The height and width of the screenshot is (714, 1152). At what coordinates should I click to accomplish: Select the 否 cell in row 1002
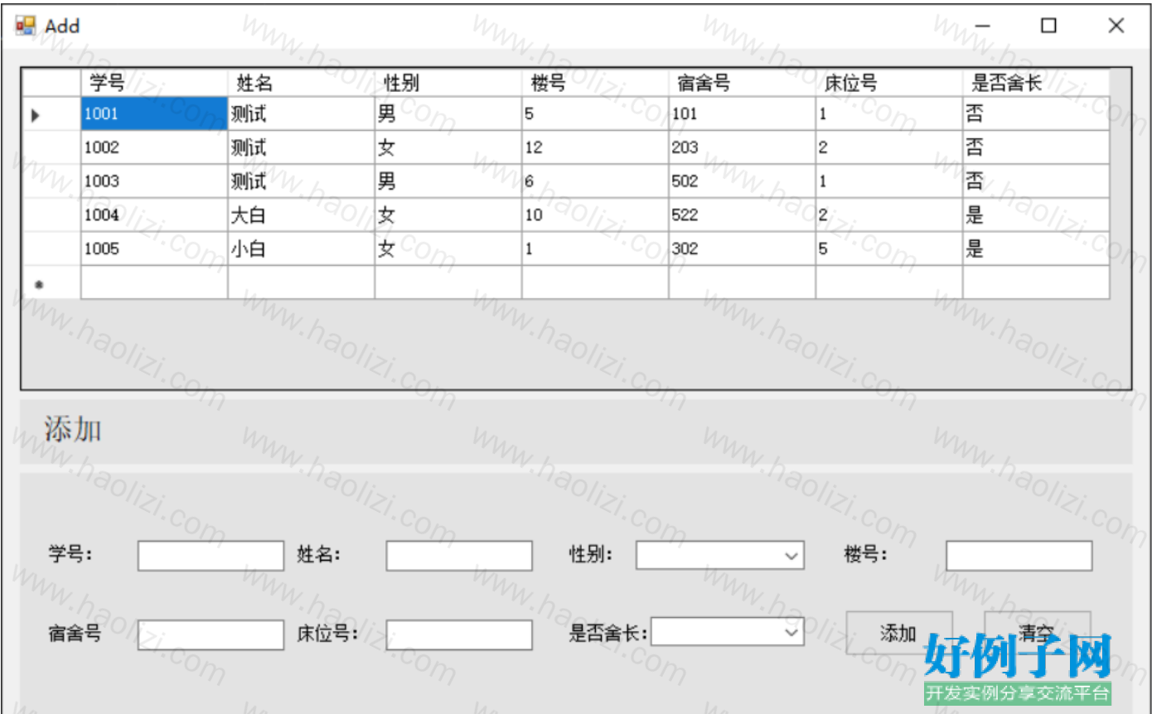(1036, 147)
